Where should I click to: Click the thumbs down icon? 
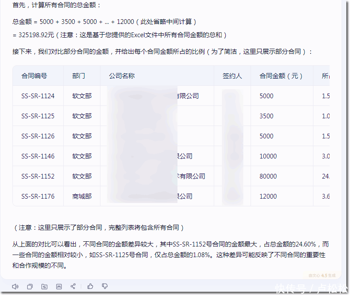(x=105, y=287)
